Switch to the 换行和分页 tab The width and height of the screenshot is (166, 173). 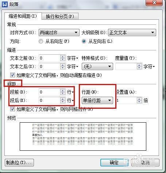(x=60, y=16)
